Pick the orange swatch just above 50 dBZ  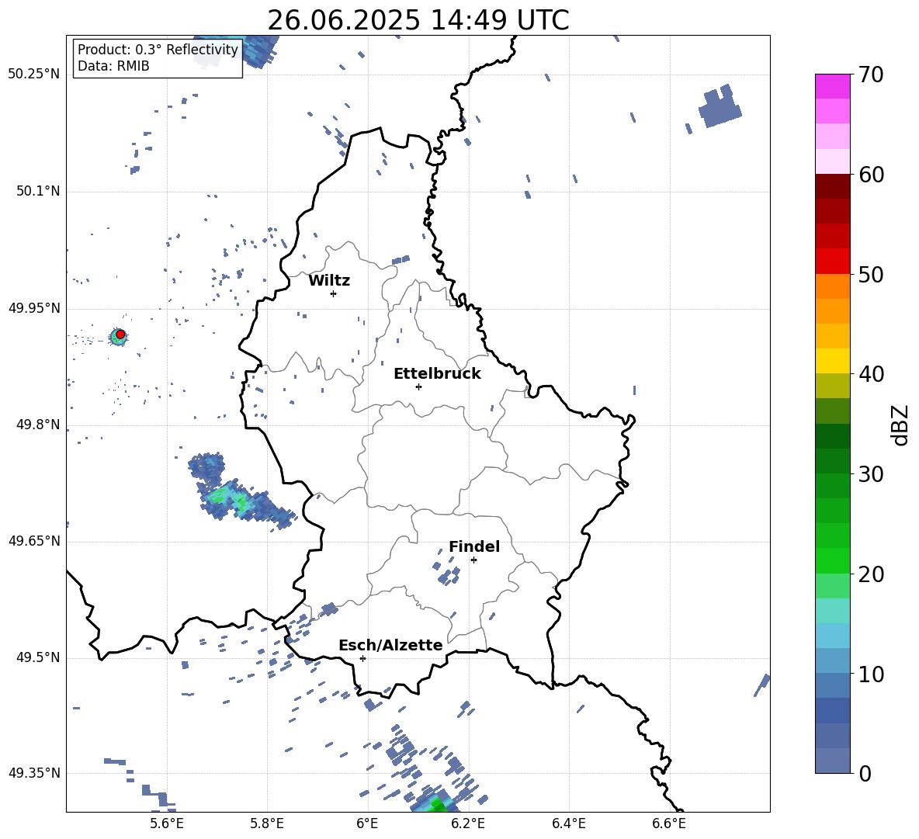832,286
